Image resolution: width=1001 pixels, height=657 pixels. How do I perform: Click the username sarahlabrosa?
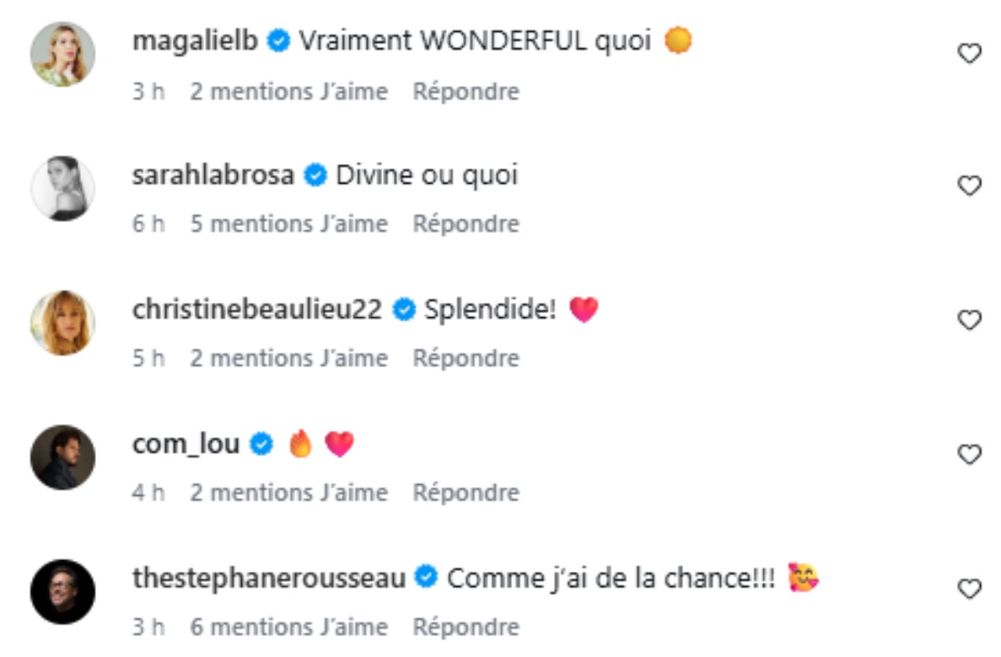211,175
